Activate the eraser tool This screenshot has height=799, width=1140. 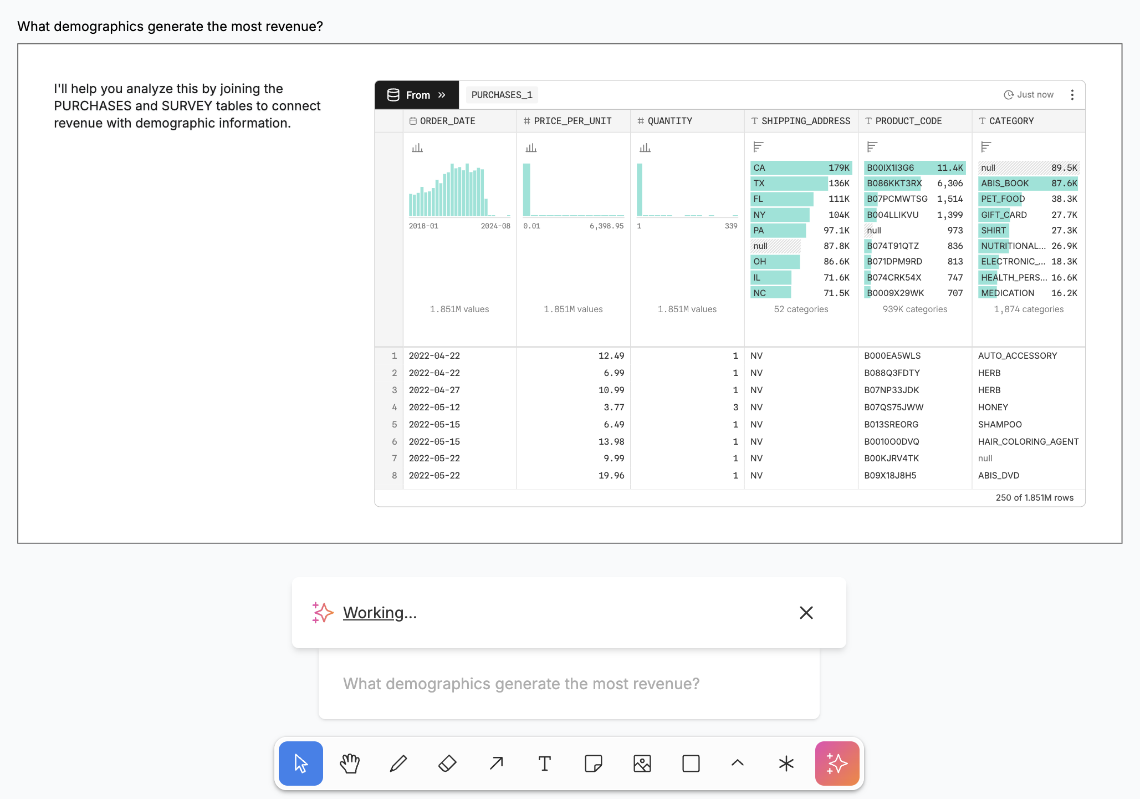(x=447, y=763)
